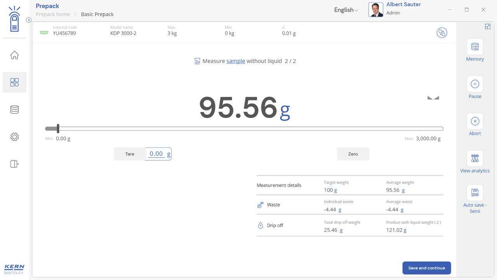Viewport: 497px width, 280px height.
Task: Toggle Auto save - Semi mode
Action: point(474,193)
